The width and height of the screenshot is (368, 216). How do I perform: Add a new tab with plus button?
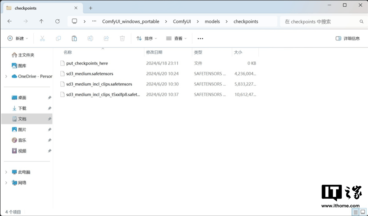[91, 8]
